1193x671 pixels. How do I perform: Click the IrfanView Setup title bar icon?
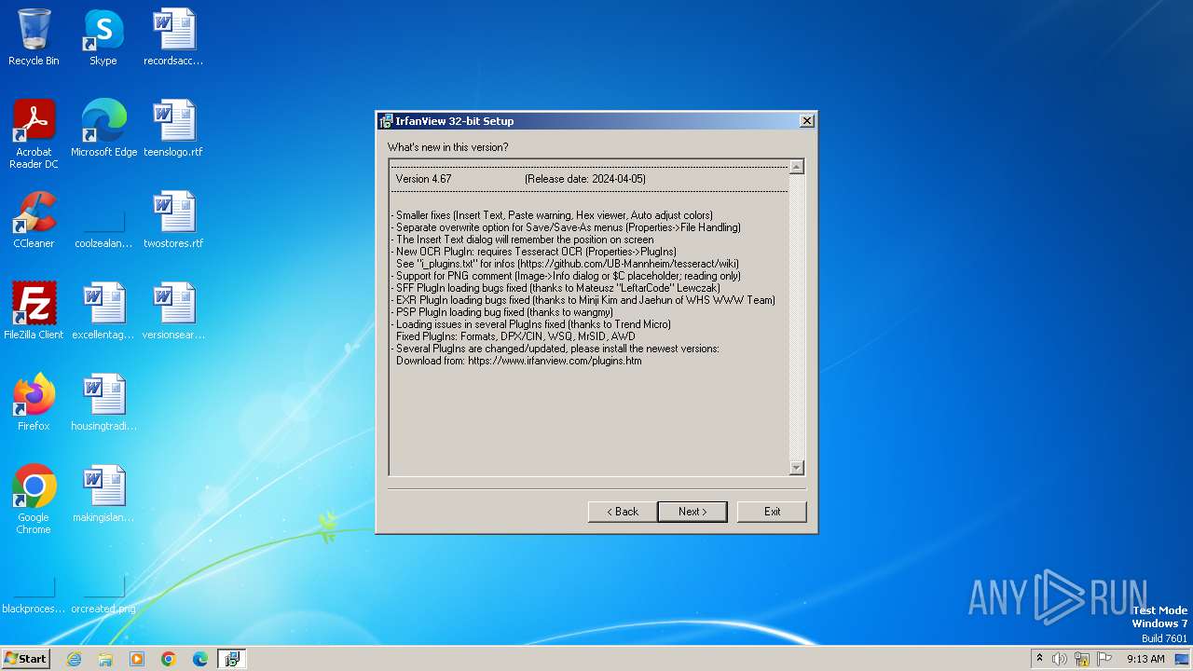(x=386, y=121)
